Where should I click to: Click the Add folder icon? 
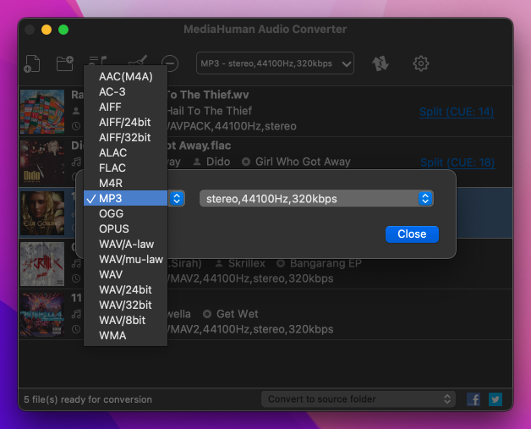click(x=64, y=63)
